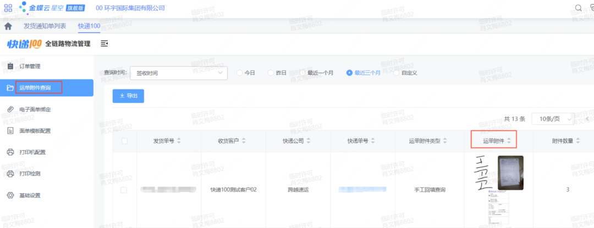Go to previous page with pagination arrow
The width and height of the screenshot is (594, 228).
587,119
